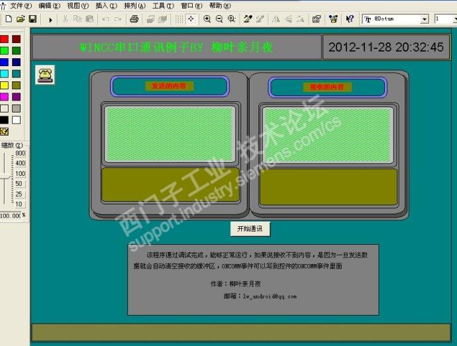Viewport: 457px width, 346px height.
Task: Click the Zoom in magnifier icon
Action: click(x=207, y=19)
